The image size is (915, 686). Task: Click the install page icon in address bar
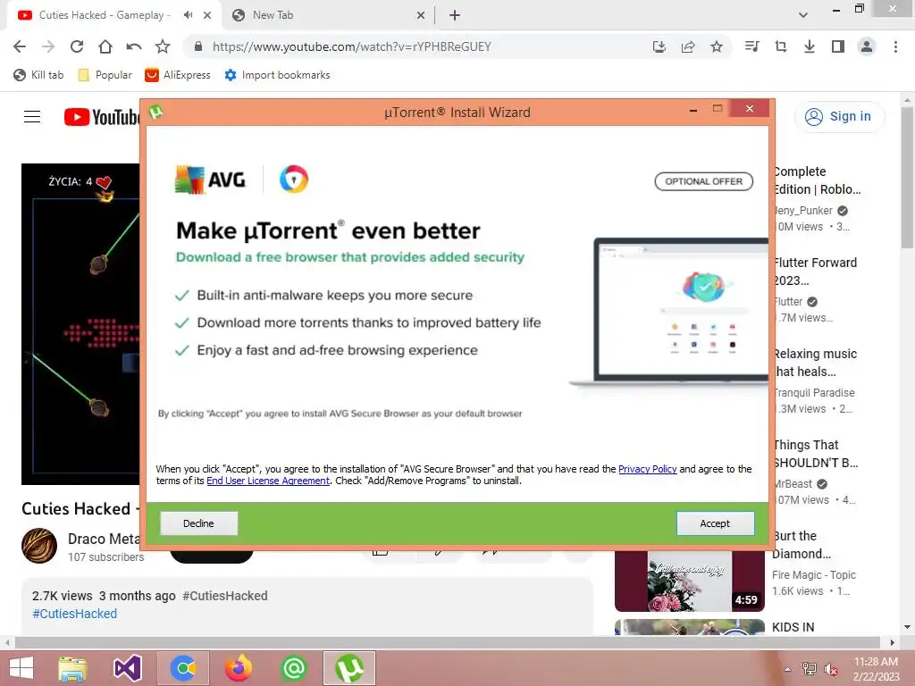pyautogui.click(x=659, y=46)
